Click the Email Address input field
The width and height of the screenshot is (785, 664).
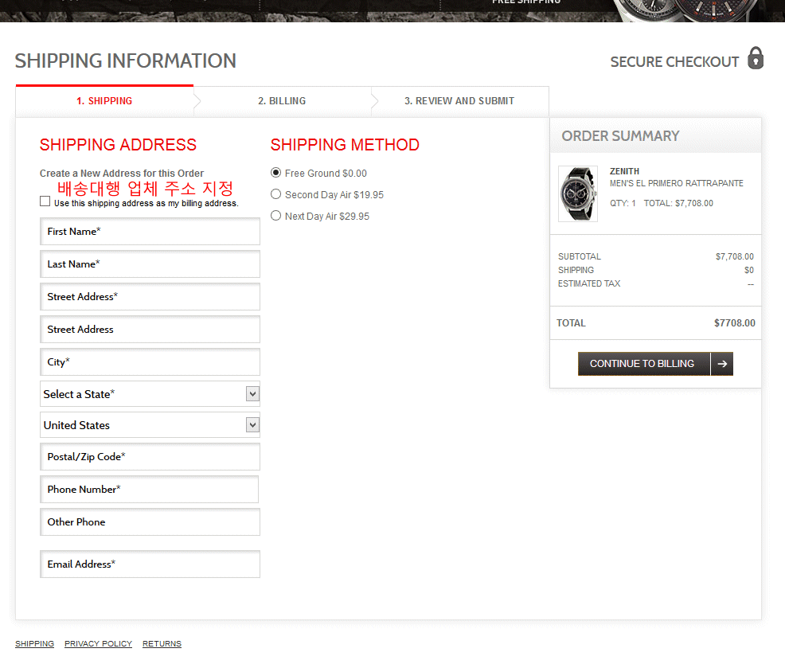pos(150,564)
